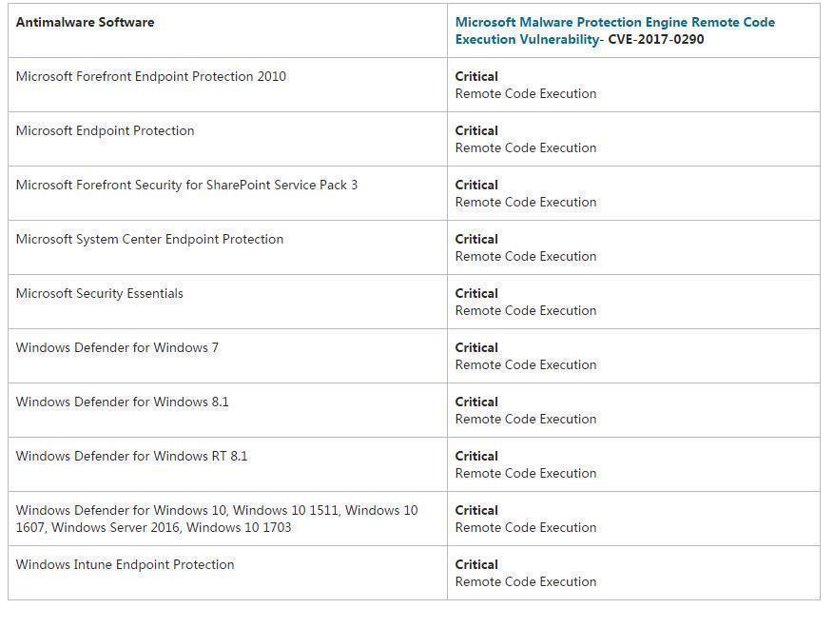Open the Microsoft Malware Protection Engine vulnerability link
This screenshot has width=834, height=628.
(x=615, y=30)
